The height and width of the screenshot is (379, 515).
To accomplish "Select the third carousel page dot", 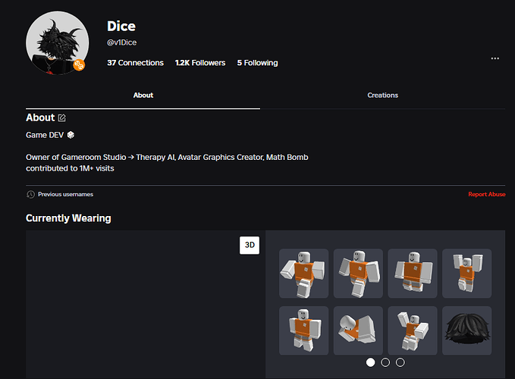I will coord(400,362).
